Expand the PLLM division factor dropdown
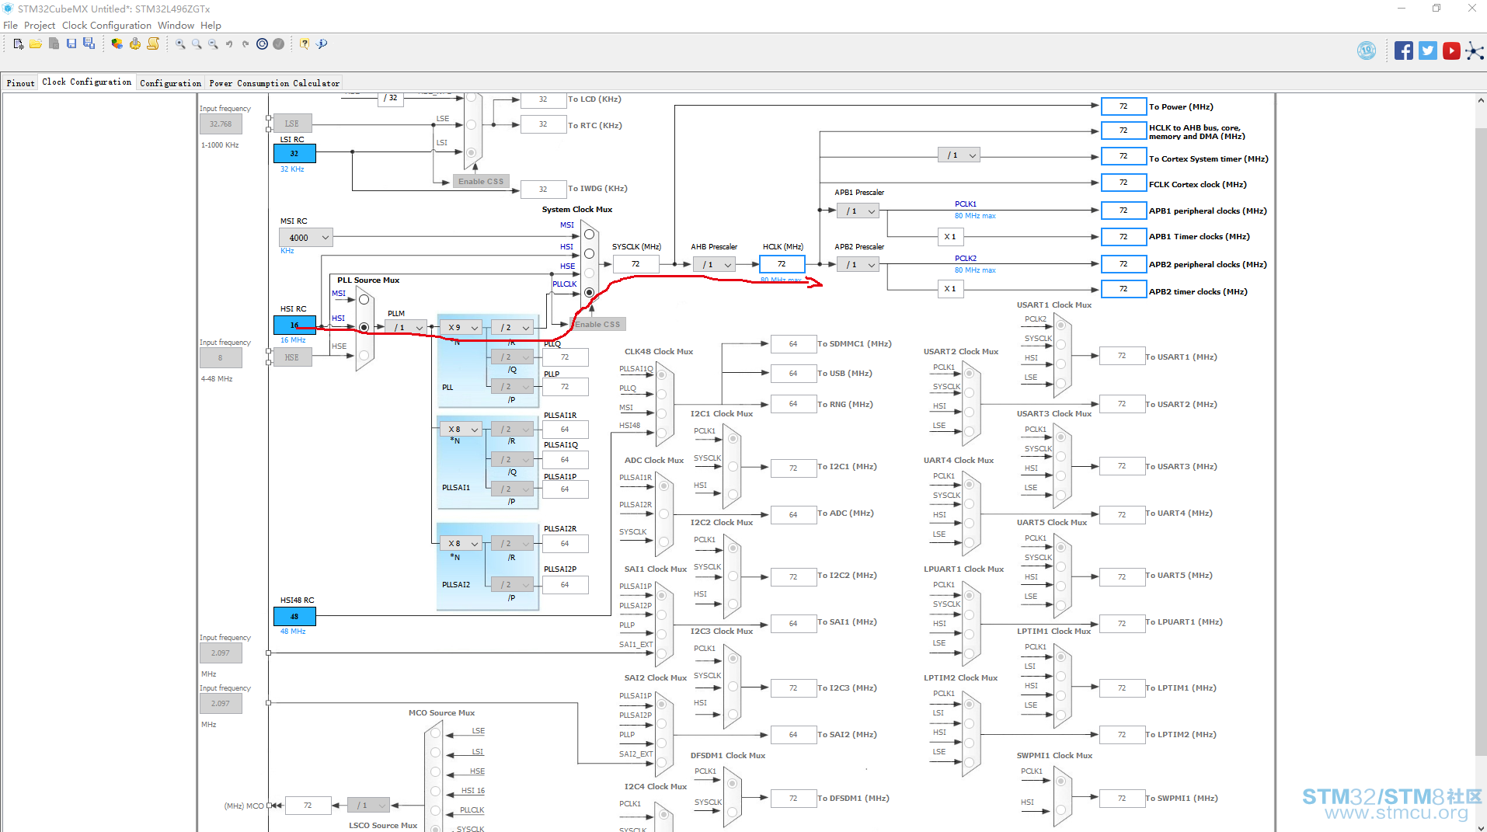Viewport: 1487px width, 832px height. pyautogui.click(x=404, y=328)
